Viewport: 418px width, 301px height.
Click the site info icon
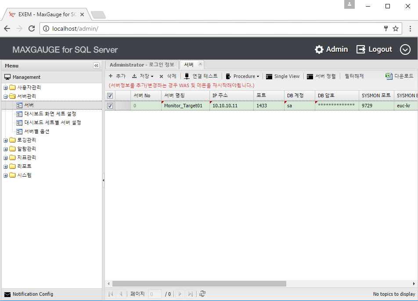(46, 28)
